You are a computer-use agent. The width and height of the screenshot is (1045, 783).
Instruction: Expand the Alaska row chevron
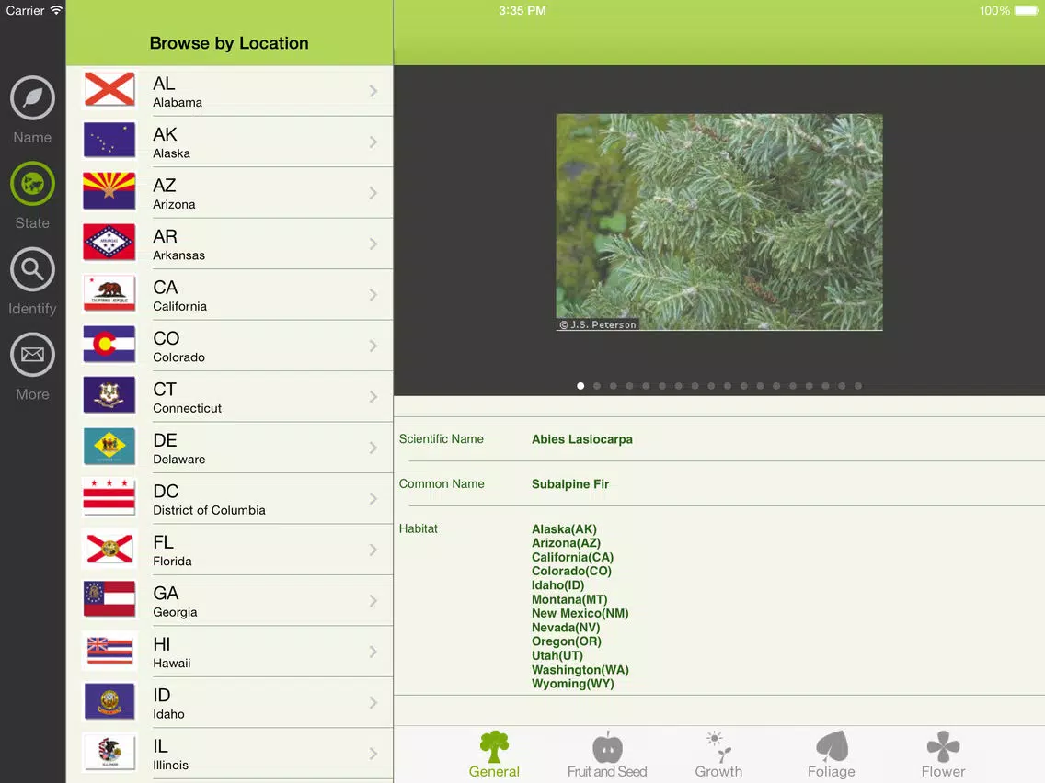pos(373,142)
